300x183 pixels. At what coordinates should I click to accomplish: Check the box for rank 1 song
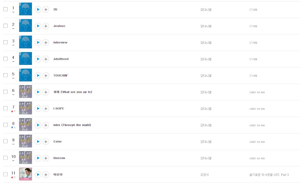5,9
